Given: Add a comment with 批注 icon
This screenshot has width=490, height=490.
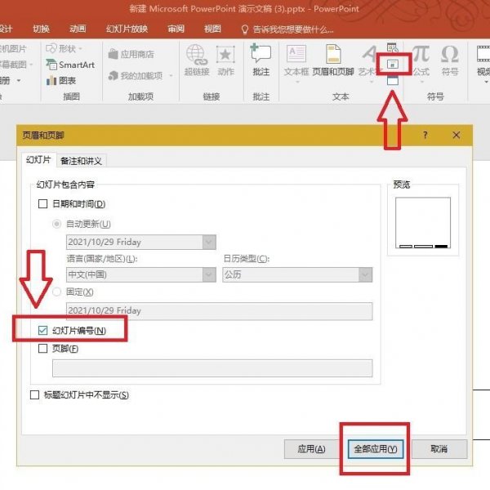Looking at the screenshot, I should (x=261, y=56).
